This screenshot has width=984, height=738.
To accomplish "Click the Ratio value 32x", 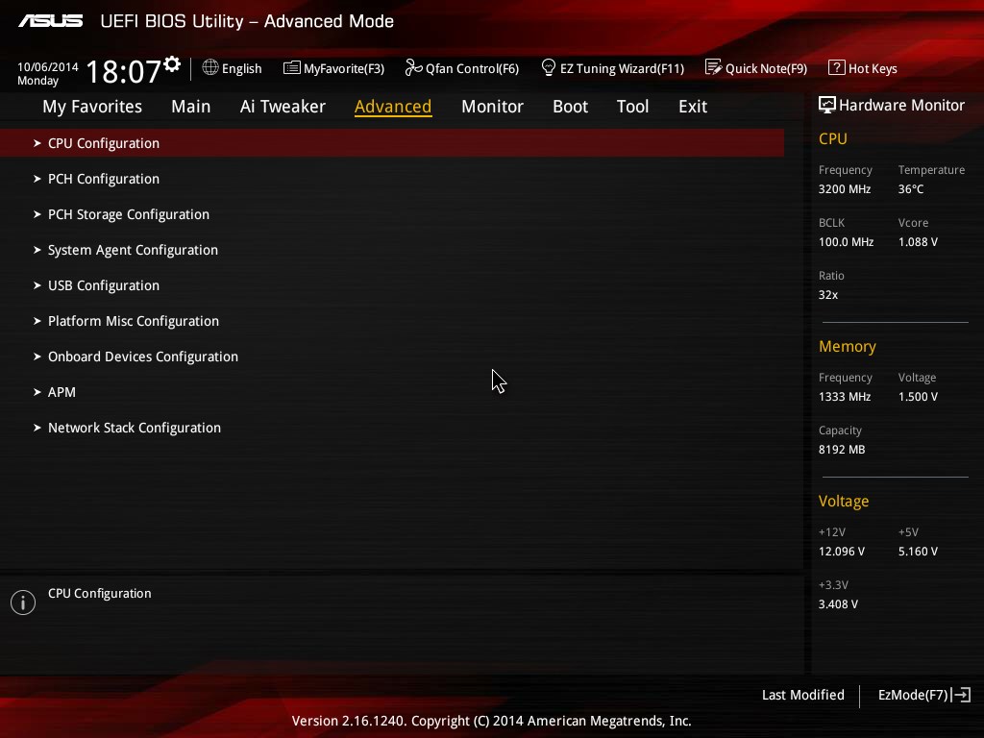I will point(827,294).
